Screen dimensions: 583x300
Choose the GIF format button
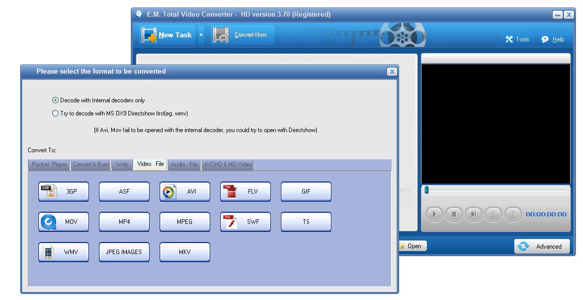click(x=306, y=192)
